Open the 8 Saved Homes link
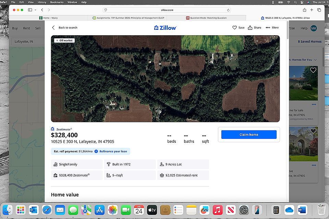Image resolution: width=329 pixels, height=219 pixels. point(309,41)
